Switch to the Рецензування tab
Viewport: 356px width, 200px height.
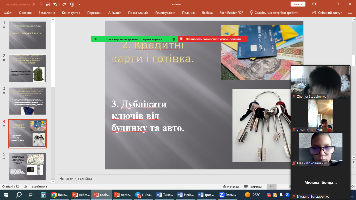(165, 12)
